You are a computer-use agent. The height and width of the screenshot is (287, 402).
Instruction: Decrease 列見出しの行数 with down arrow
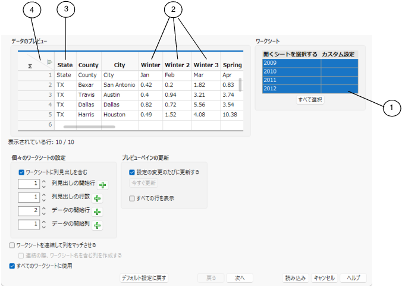tap(44, 200)
